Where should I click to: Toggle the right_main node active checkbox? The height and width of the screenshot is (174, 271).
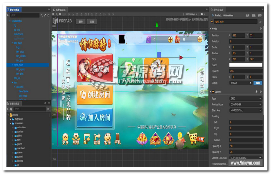click(x=212, y=22)
